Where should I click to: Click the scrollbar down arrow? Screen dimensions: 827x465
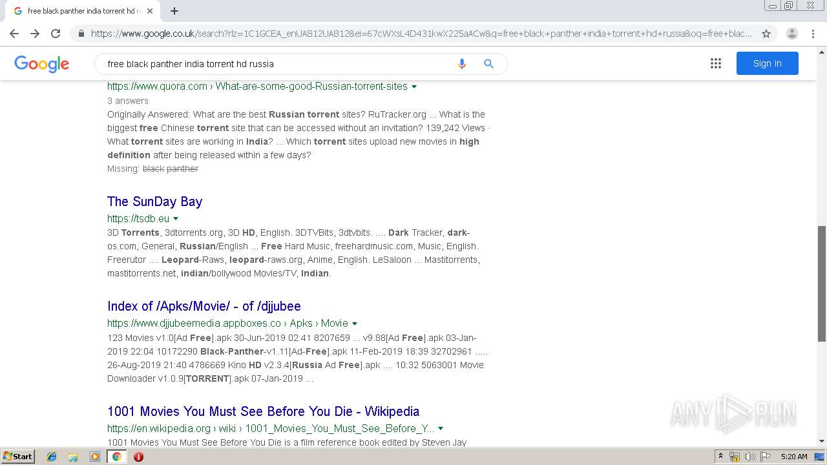[821, 441]
